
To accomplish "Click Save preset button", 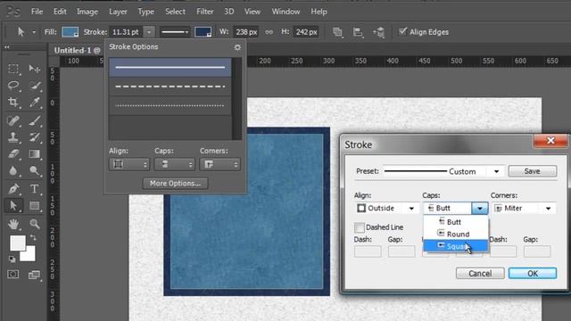I will (x=533, y=171).
